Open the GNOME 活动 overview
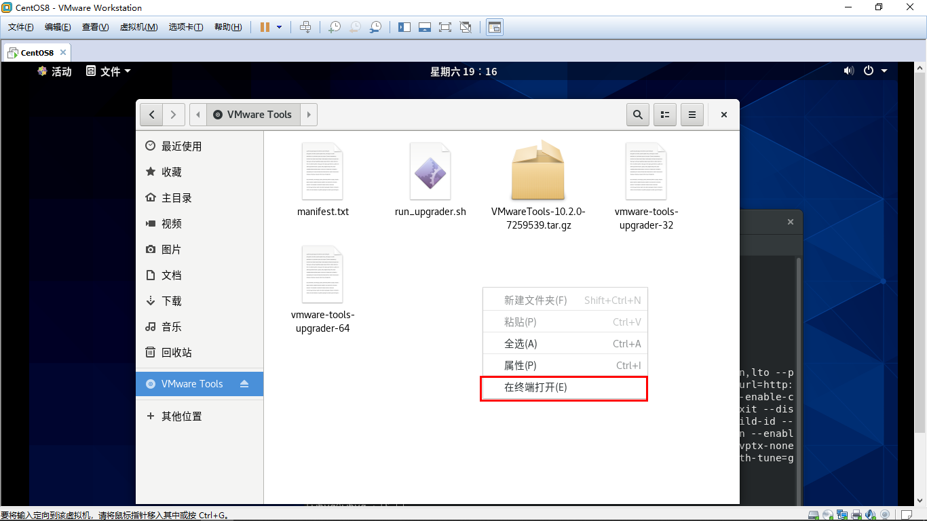 (x=54, y=71)
